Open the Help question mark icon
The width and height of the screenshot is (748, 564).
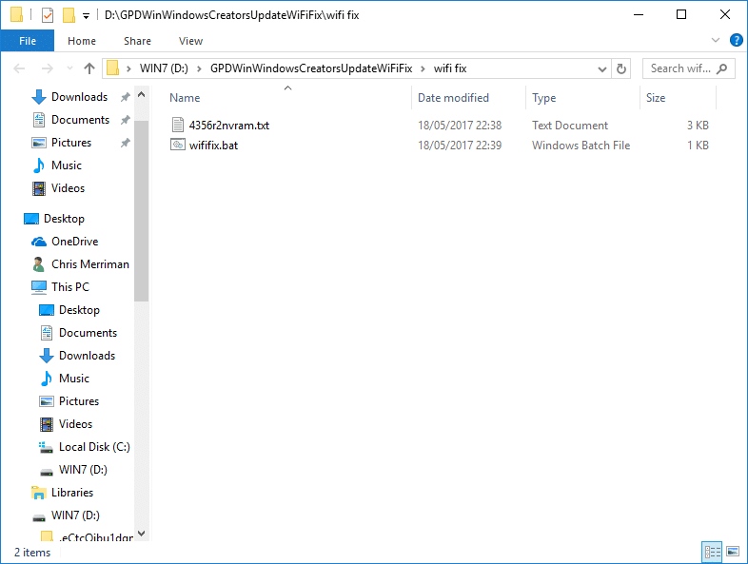(x=736, y=41)
